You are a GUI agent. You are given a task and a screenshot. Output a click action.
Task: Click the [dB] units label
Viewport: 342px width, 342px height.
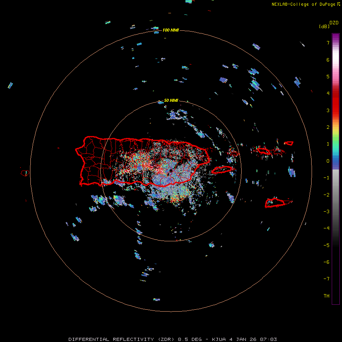(x=324, y=26)
